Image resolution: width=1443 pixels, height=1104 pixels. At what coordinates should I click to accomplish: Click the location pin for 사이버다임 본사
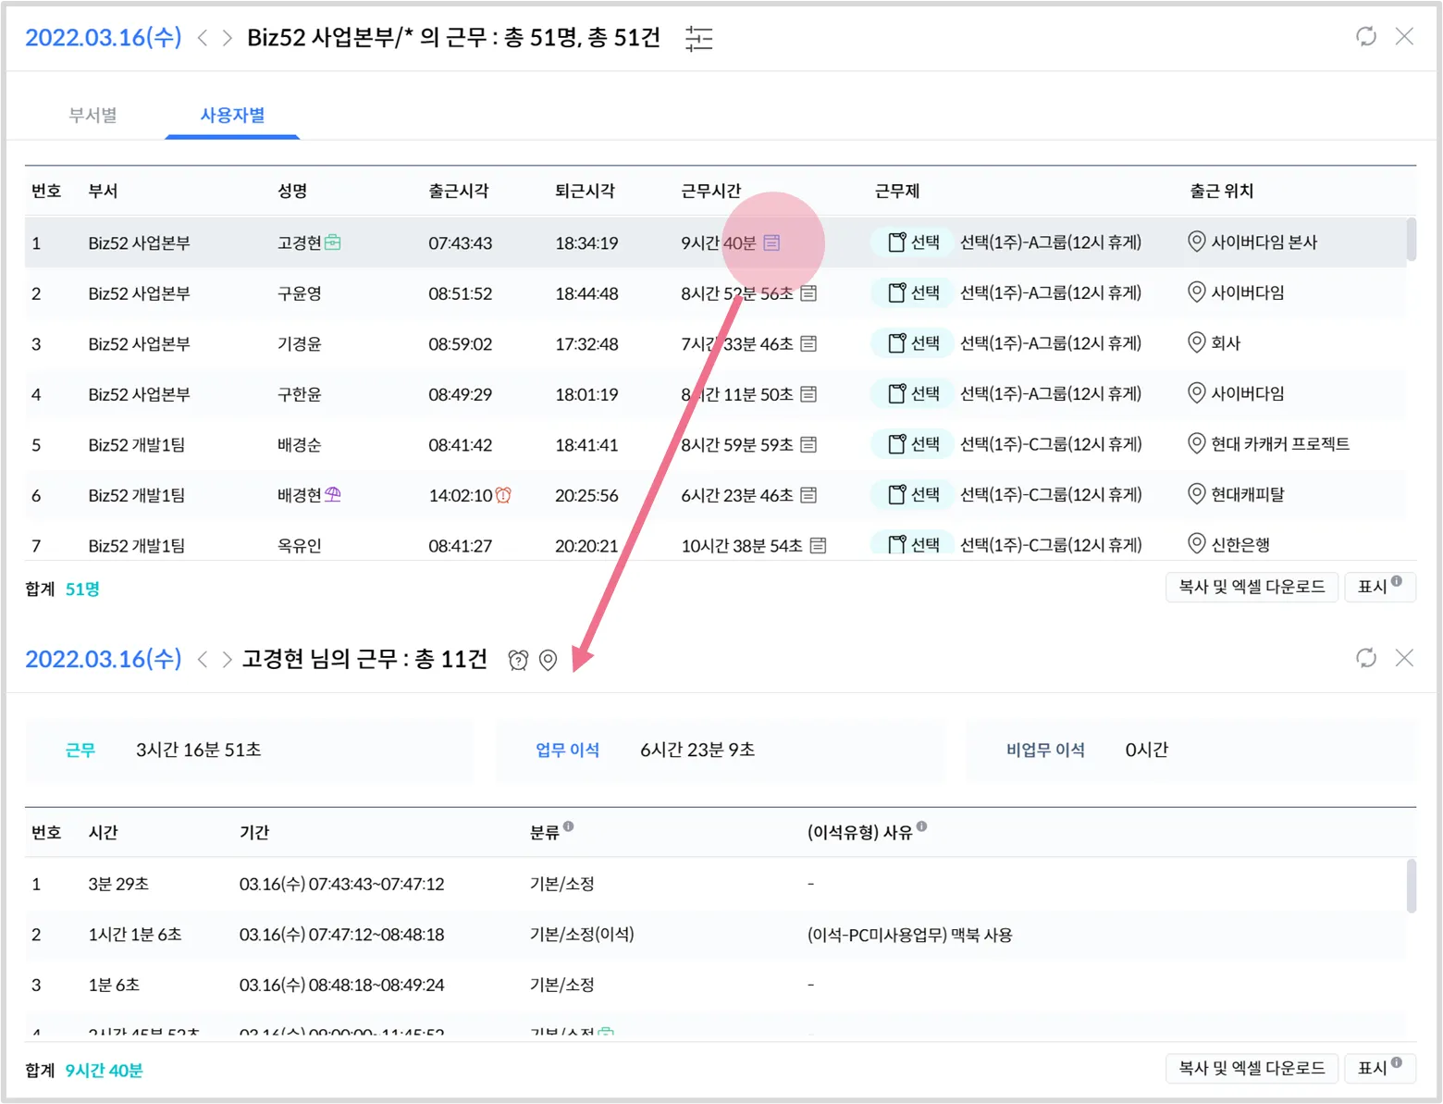point(1197,242)
